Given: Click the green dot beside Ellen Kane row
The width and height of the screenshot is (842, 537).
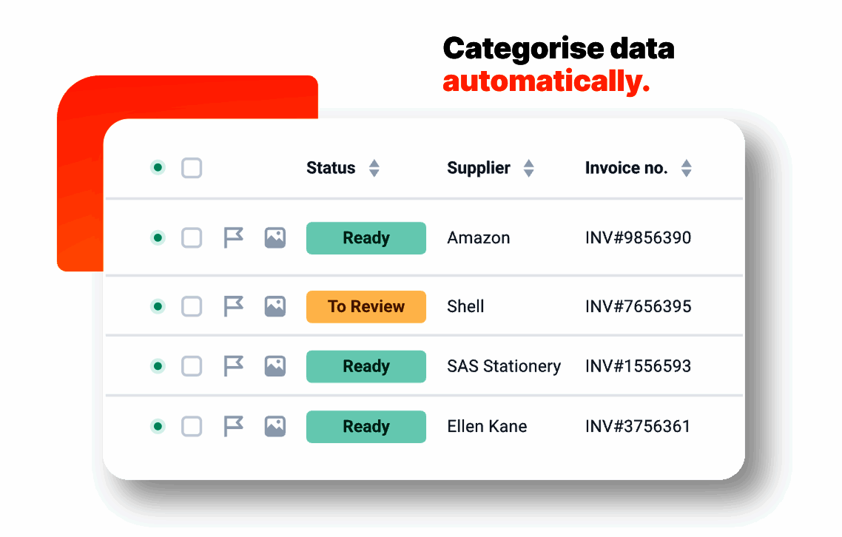Looking at the screenshot, I should 158,426.
